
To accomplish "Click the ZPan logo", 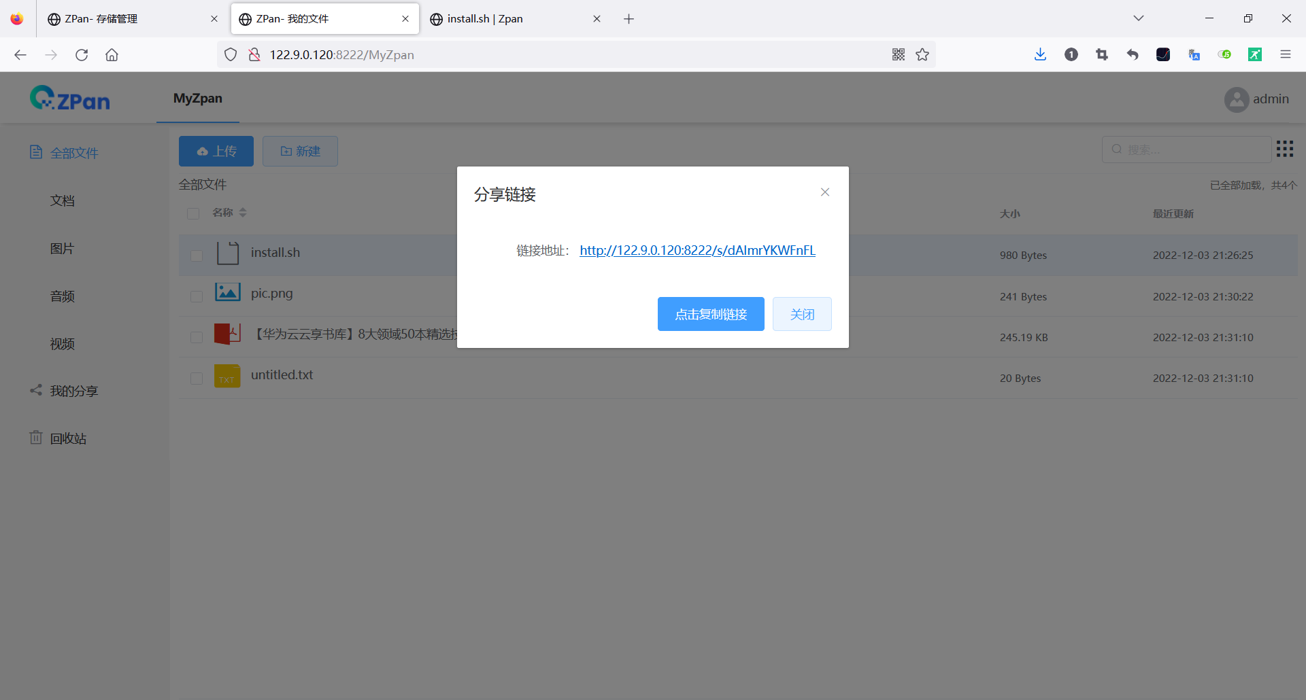I will [x=70, y=99].
